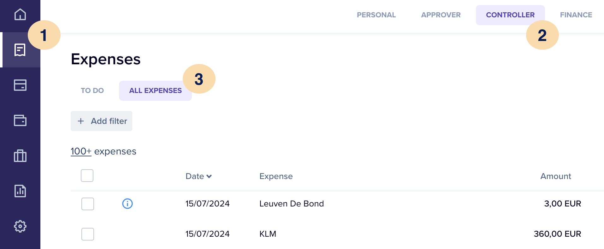Click the info icon on Leuven De Bond row
This screenshot has height=249, width=604.
tap(127, 204)
